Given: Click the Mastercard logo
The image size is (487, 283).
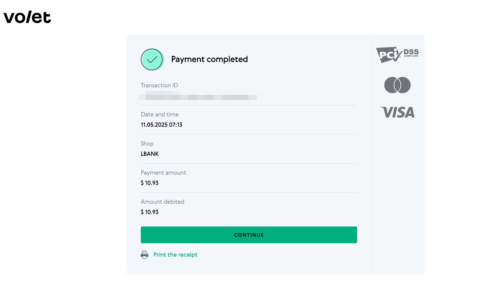Looking at the screenshot, I should point(397,85).
